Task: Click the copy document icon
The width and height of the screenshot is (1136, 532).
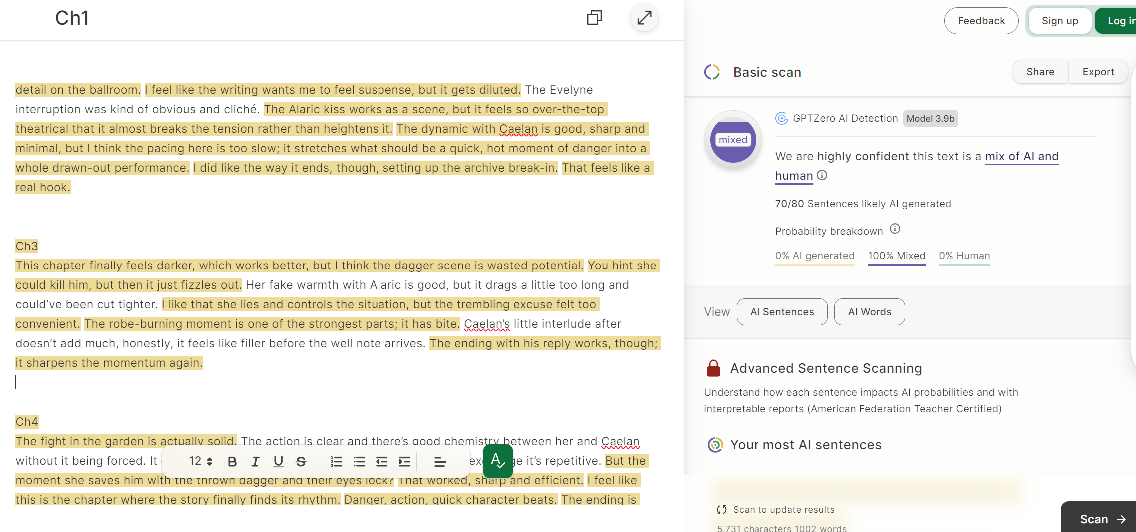Action: (594, 18)
